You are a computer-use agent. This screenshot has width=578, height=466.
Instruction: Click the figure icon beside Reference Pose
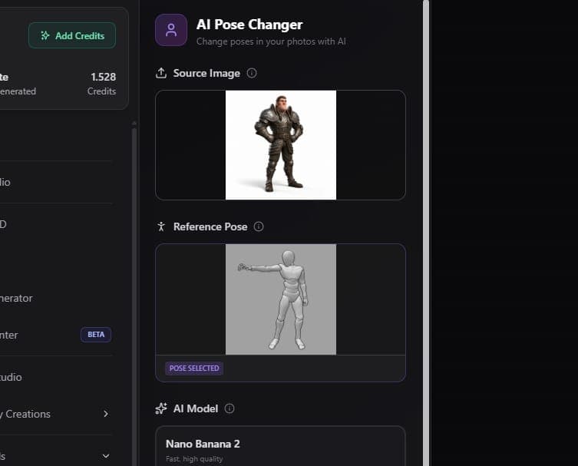[x=161, y=226]
